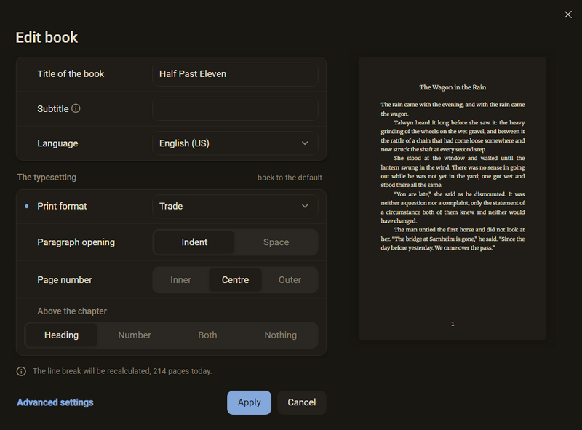
Task: Click the Print format chevron arrow
Action: pyautogui.click(x=305, y=206)
